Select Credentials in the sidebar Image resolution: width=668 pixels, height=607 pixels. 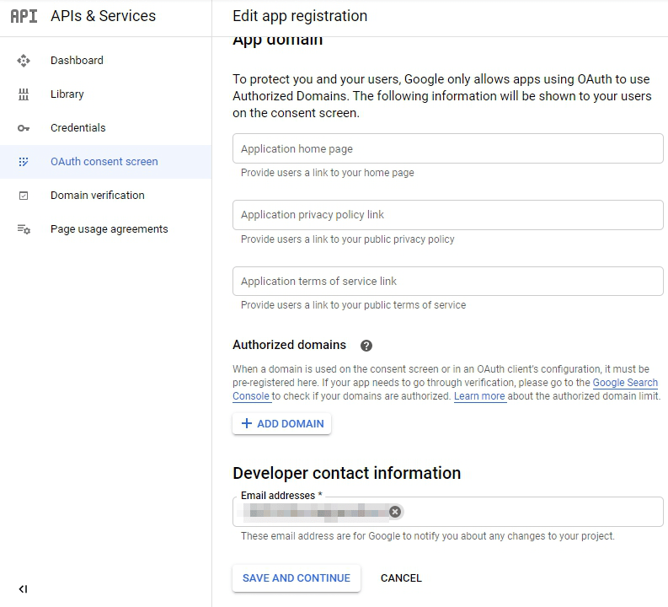tap(77, 128)
